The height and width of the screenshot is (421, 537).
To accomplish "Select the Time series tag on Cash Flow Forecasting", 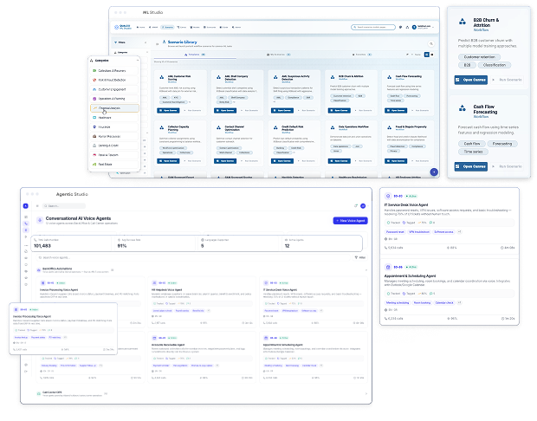I will point(471,152).
